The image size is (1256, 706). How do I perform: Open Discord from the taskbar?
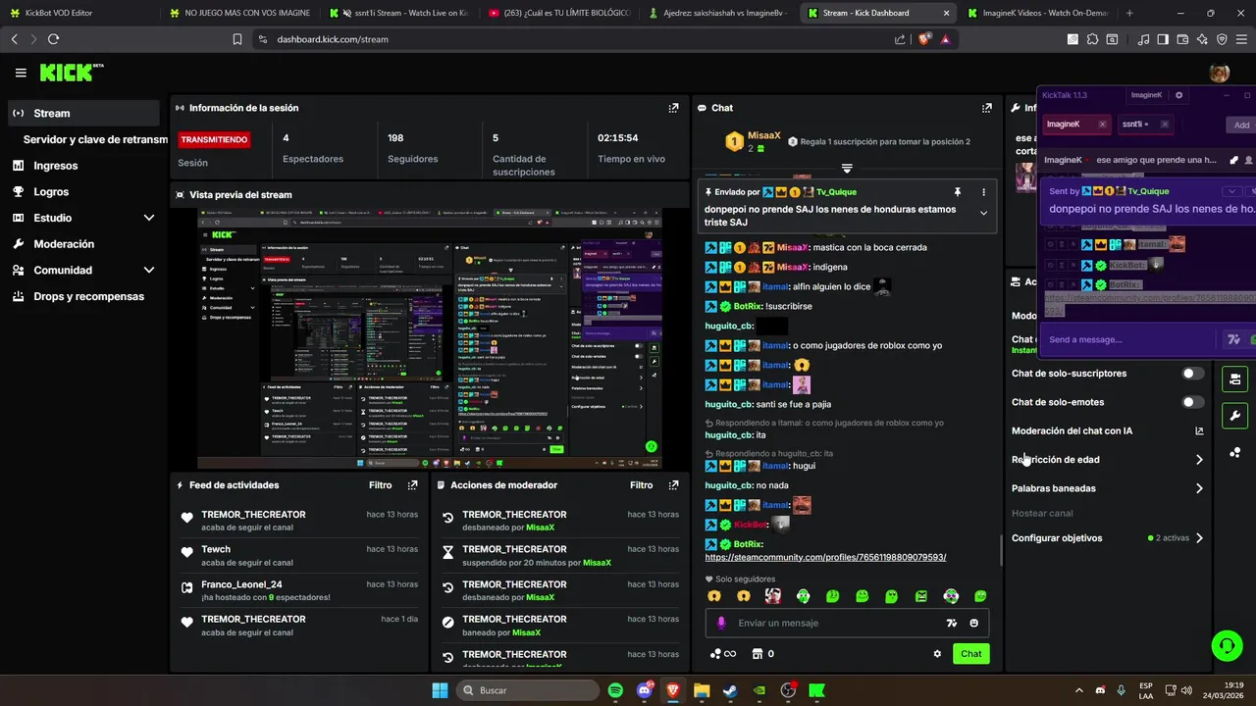(x=644, y=690)
